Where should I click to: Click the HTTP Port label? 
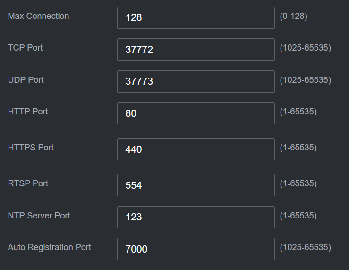(x=28, y=112)
